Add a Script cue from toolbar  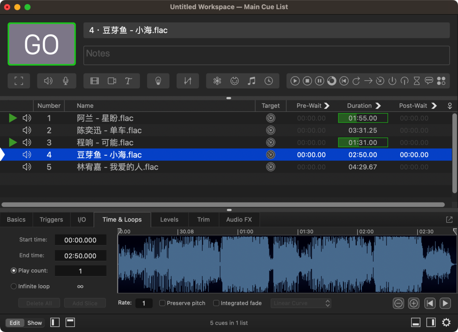click(441, 81)
